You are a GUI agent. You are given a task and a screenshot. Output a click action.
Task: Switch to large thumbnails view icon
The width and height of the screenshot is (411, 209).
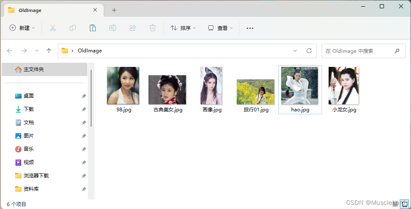(404, 204)
